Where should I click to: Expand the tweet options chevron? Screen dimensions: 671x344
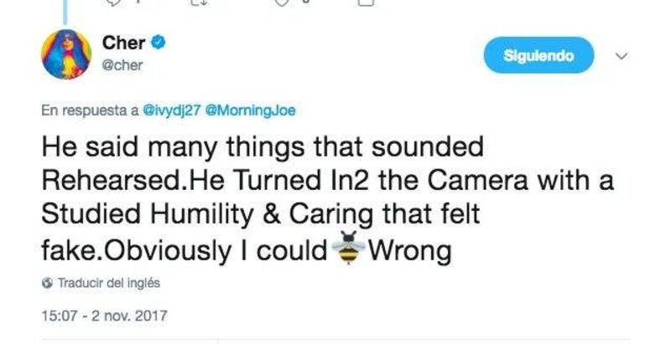pos(622,57)
